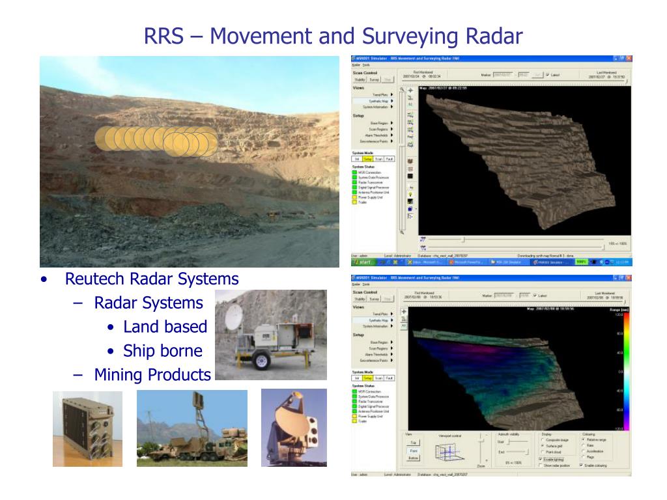Select Composite image display option
Screen dimensions: 667x500
(x=543, y=439)
